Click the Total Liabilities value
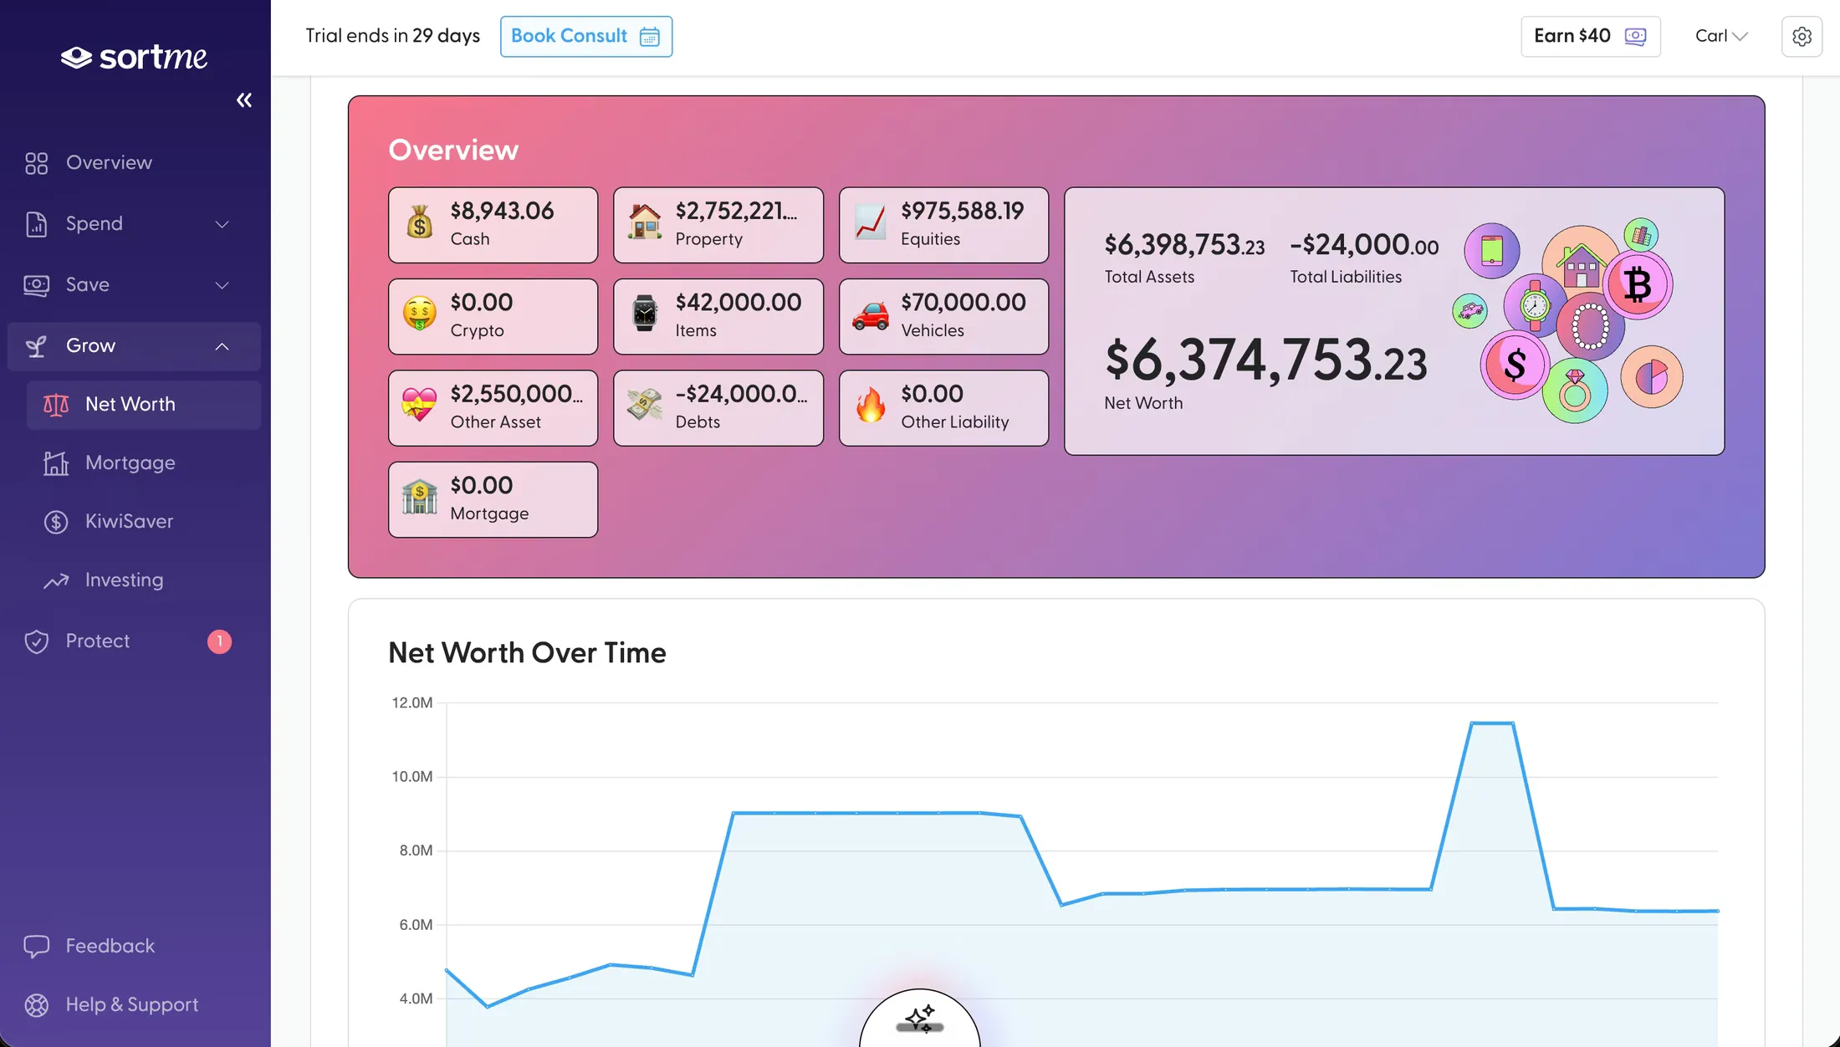Image resolution: width=1840 pixels, height=1047 pixels. [x=1364, y=245]
